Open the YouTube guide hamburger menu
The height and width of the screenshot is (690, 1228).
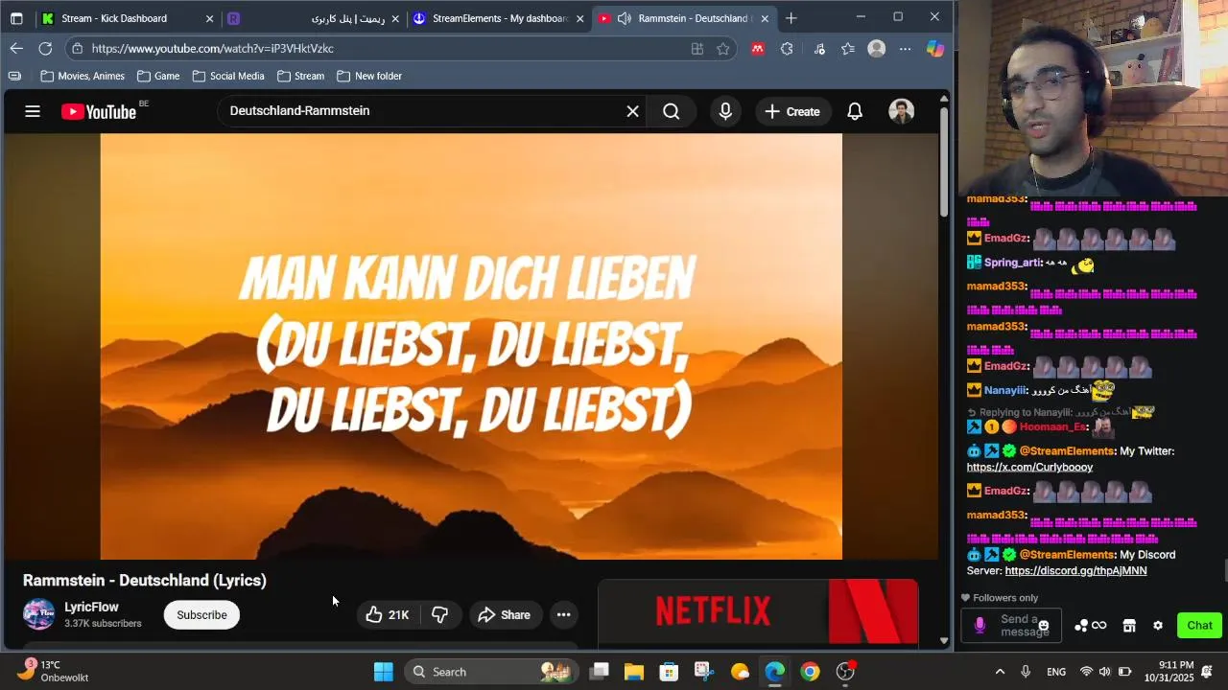coord(33,111)
